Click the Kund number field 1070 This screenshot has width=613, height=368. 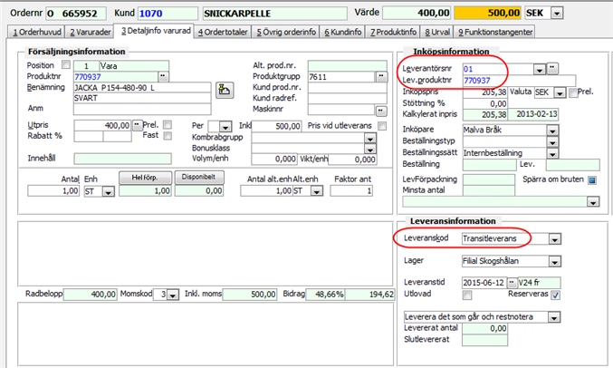click(x=168, y=14)
